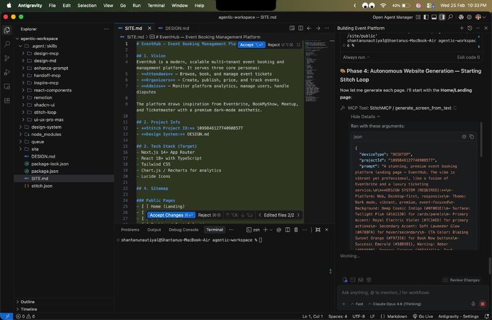Open the Terminal menu in menu bar

tap(156, 6)
